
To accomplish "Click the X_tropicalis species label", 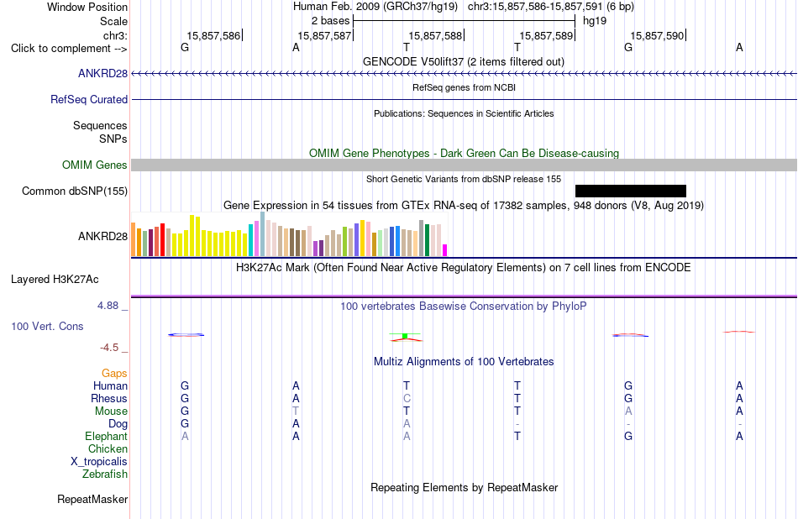I will [x=99, y=462].
